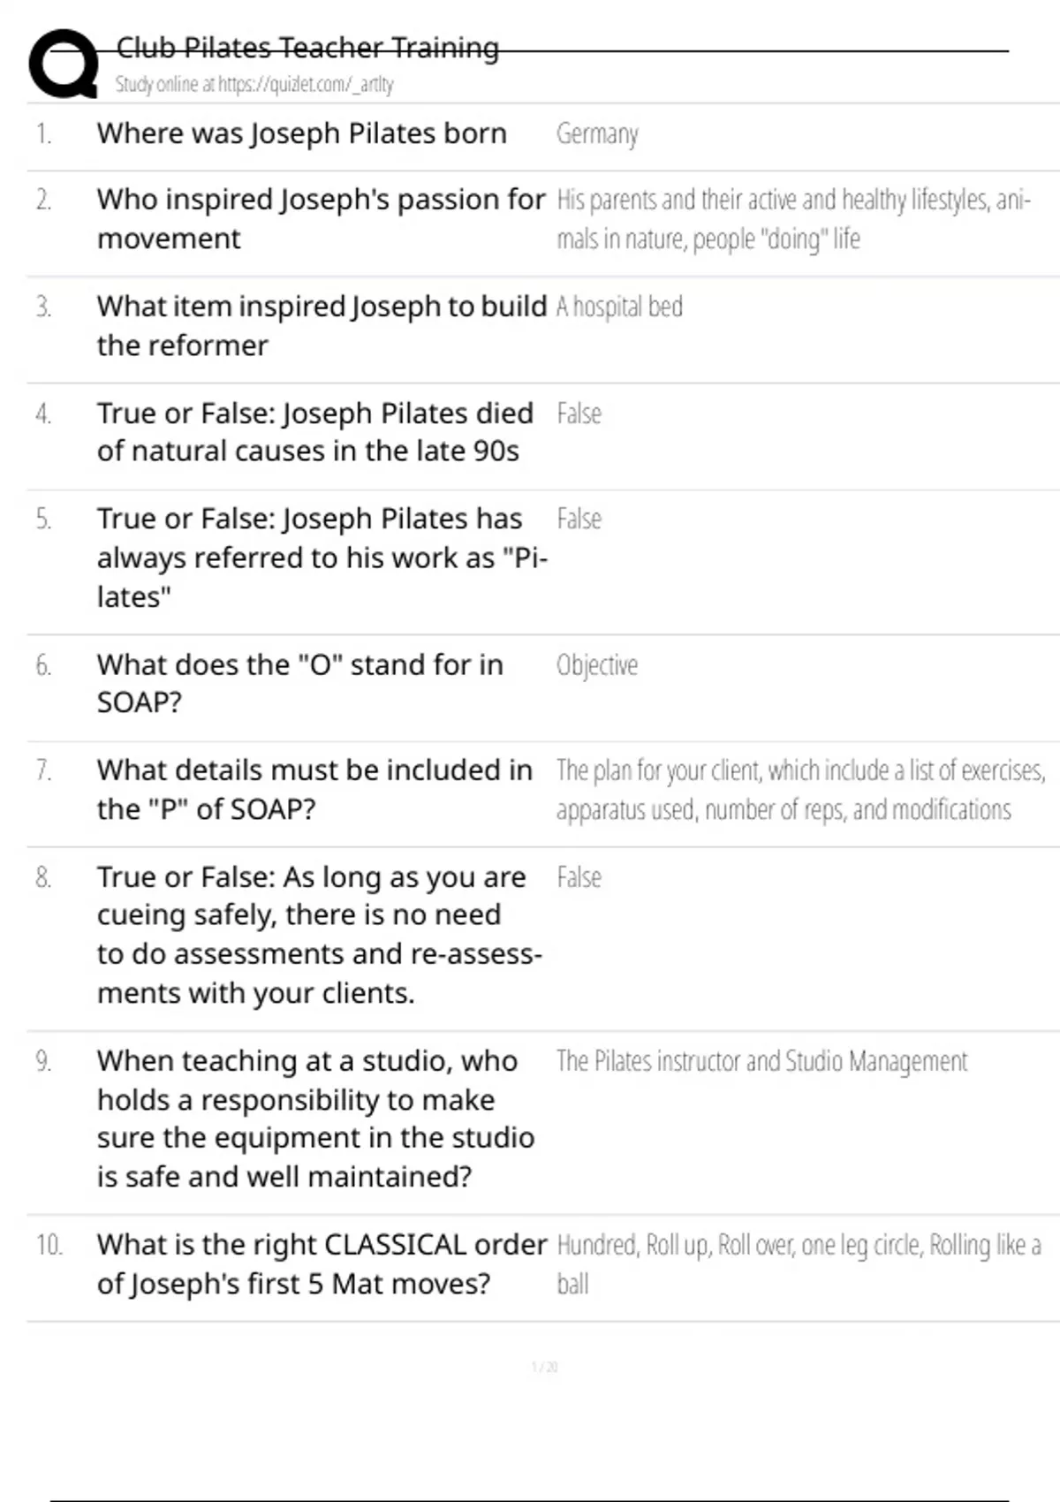1060x1502 pixels.
Task: Select the question about the "O" in SOAP
Action: [x=299, y=683]
